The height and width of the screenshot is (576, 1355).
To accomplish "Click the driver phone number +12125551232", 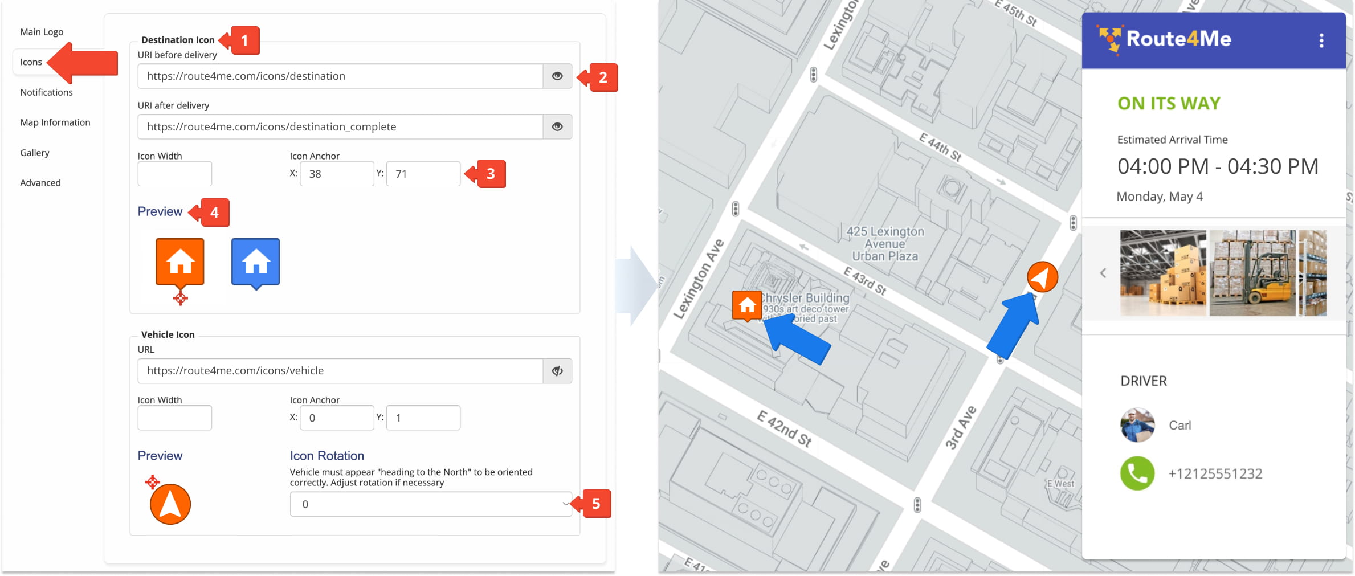I will click(1215, 473).
